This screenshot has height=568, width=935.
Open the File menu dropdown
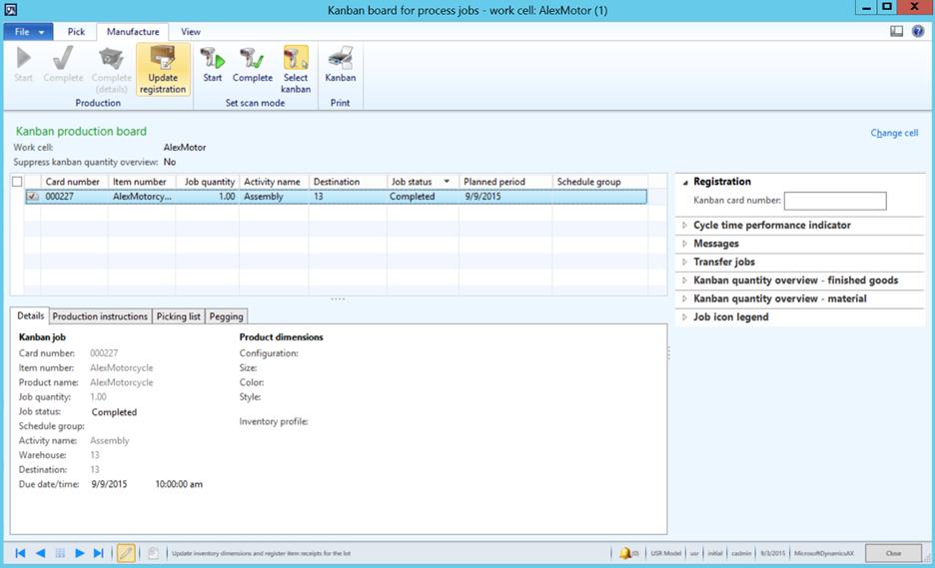(29, 32)
